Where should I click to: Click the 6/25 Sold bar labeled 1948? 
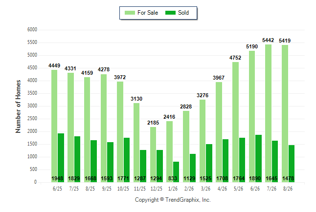coord(61,158)
